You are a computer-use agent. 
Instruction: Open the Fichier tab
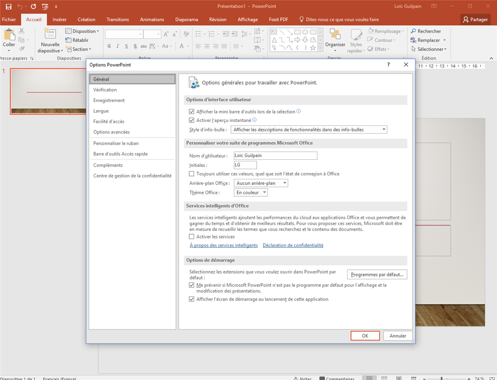click(x=9, y=19)
